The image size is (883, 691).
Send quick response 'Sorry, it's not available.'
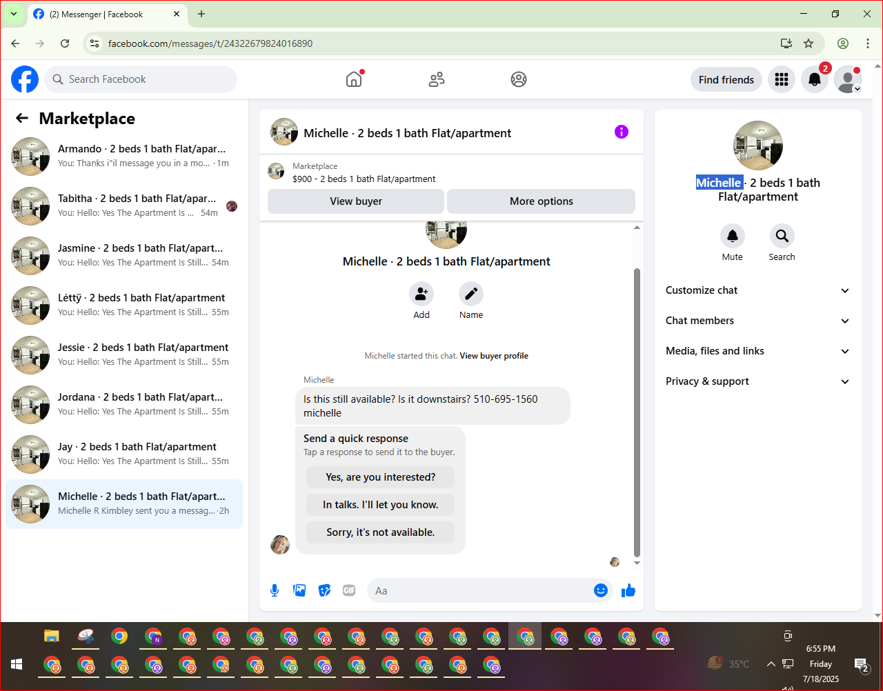[x=380, y=532]
